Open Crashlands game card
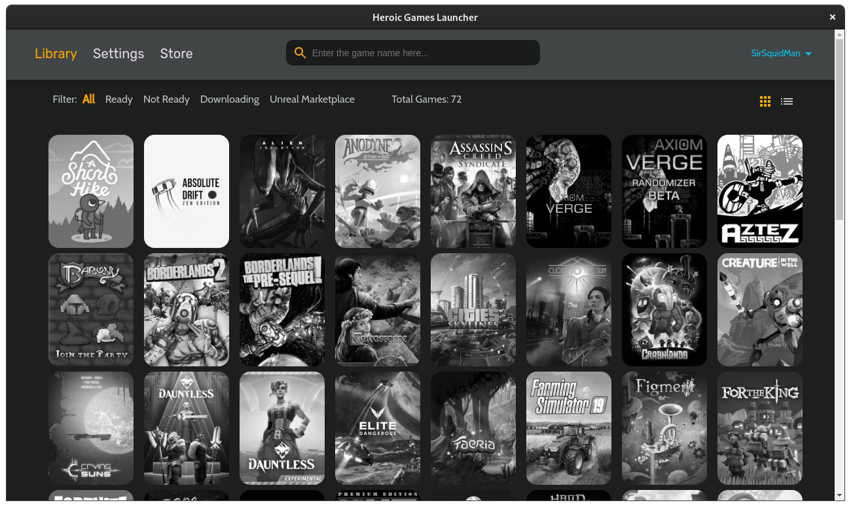Screen dimensions: 851x507 664,309
